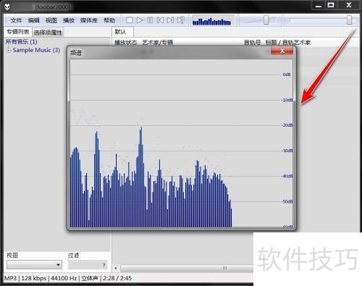Switch to the 选择项属性 tab

(x=48, y=33)
